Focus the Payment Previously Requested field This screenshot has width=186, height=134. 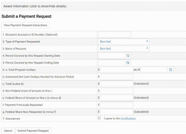pos(116,105)
